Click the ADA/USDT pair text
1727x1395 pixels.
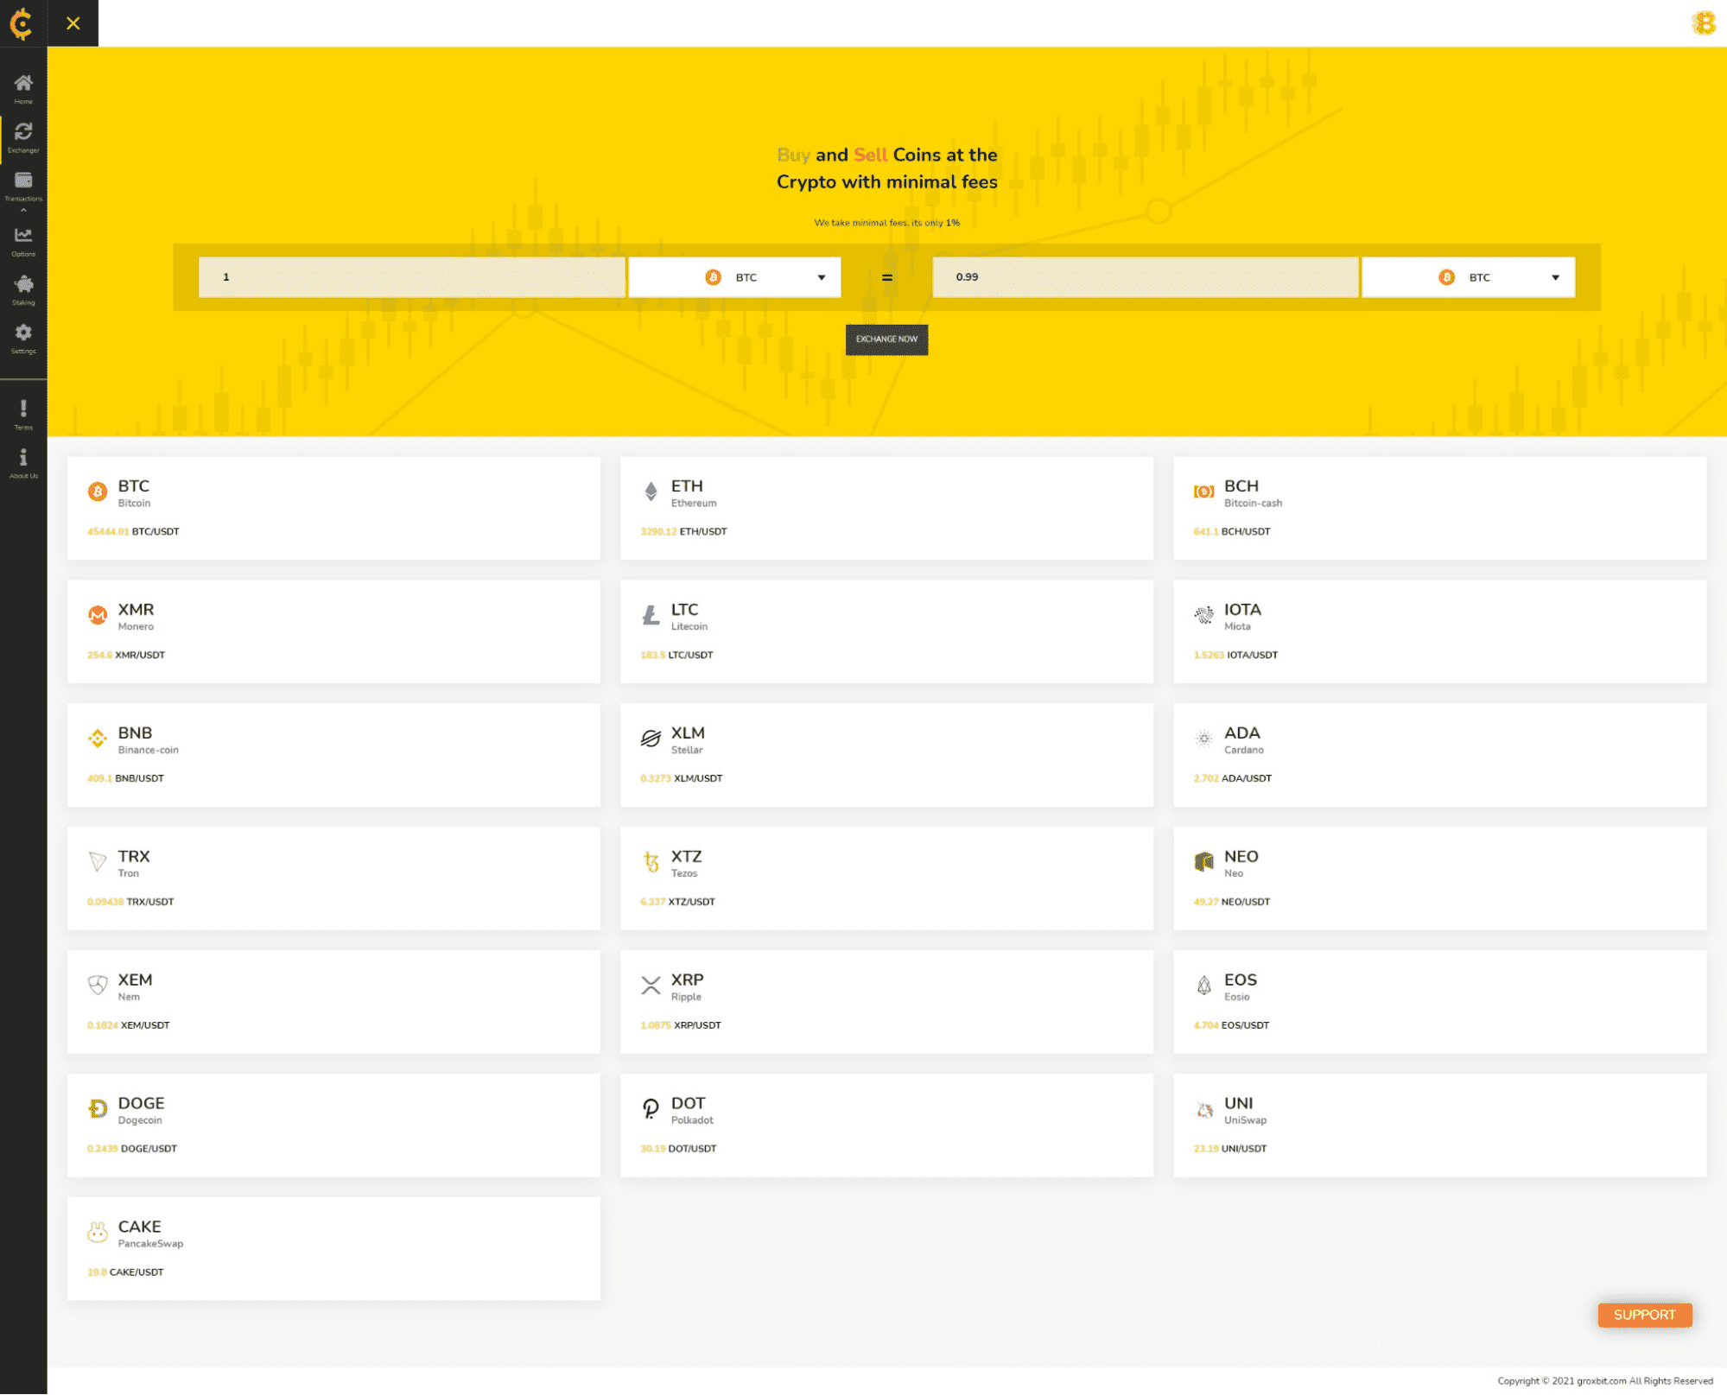point(1246,779)
